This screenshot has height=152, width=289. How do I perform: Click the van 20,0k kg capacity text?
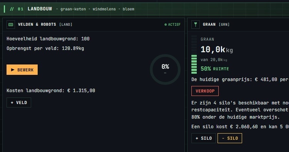(x=214, y=60)
